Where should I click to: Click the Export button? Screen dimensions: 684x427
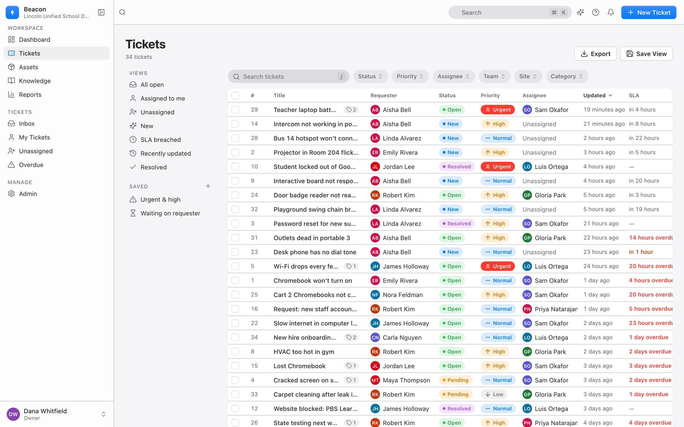[x=595, y=54]
